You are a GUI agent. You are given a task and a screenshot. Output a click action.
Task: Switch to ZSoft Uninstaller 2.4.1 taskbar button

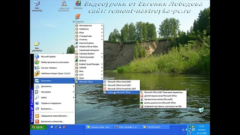[127, 127]
